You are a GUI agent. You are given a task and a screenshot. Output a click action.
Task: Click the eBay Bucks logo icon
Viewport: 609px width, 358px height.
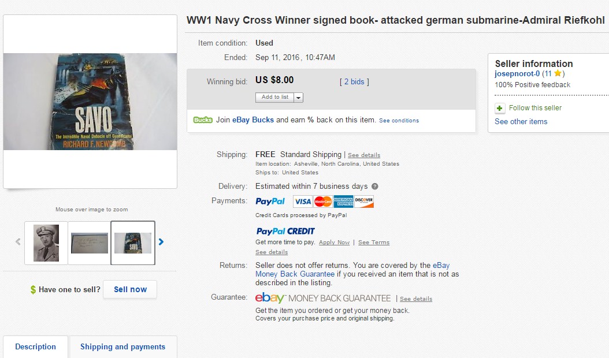pos(203,120)
